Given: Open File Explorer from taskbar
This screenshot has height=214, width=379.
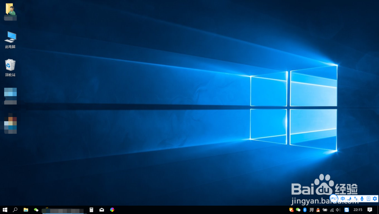Looking at the screenshot, I should click(26, 210).
